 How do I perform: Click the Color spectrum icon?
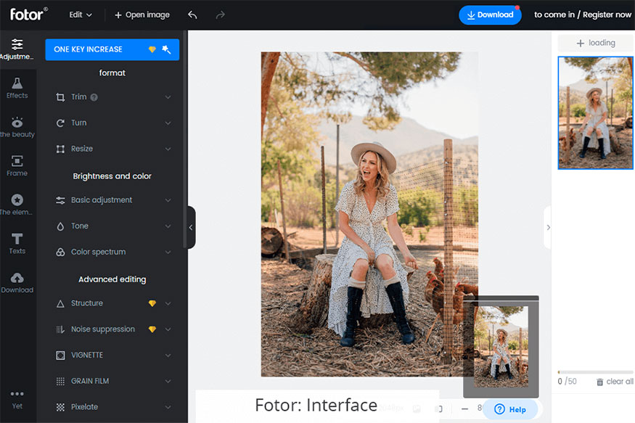tap(60, 252)
